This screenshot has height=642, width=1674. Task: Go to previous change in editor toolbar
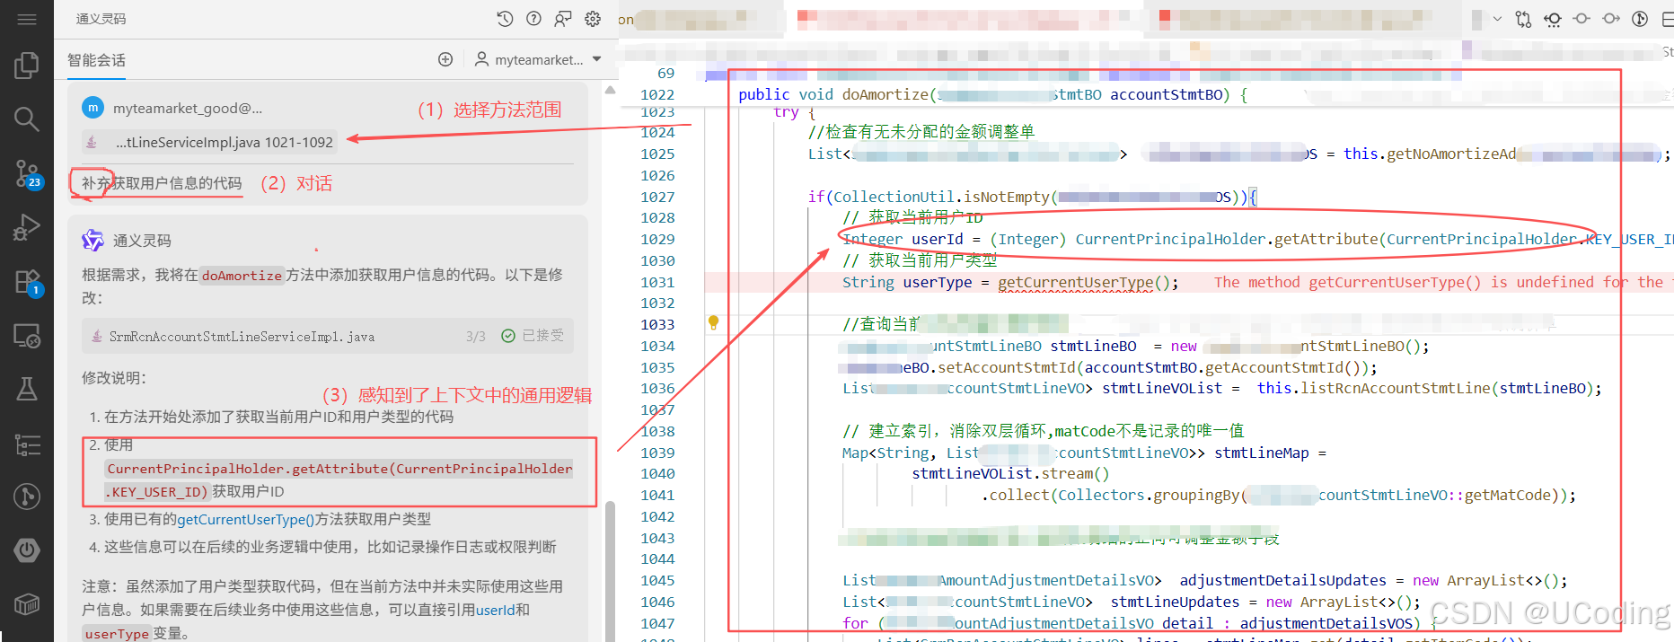tap(1553, 19)
